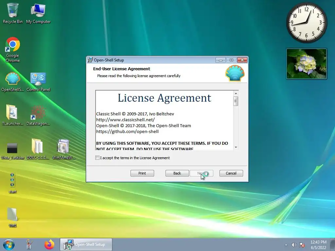Click the Open-Shell shell logo in installer header
This screenshot has width=335, height=251.
coord(235,73)
